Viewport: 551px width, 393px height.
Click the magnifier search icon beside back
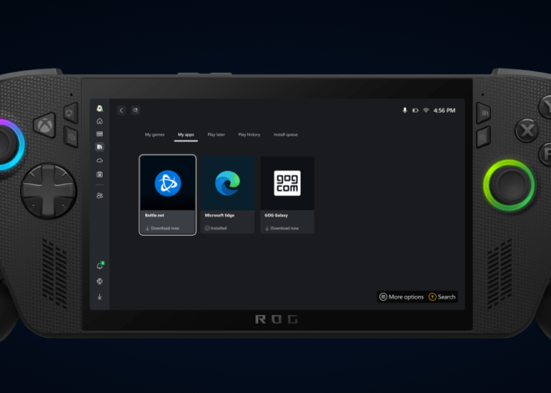tap(135, 110)
